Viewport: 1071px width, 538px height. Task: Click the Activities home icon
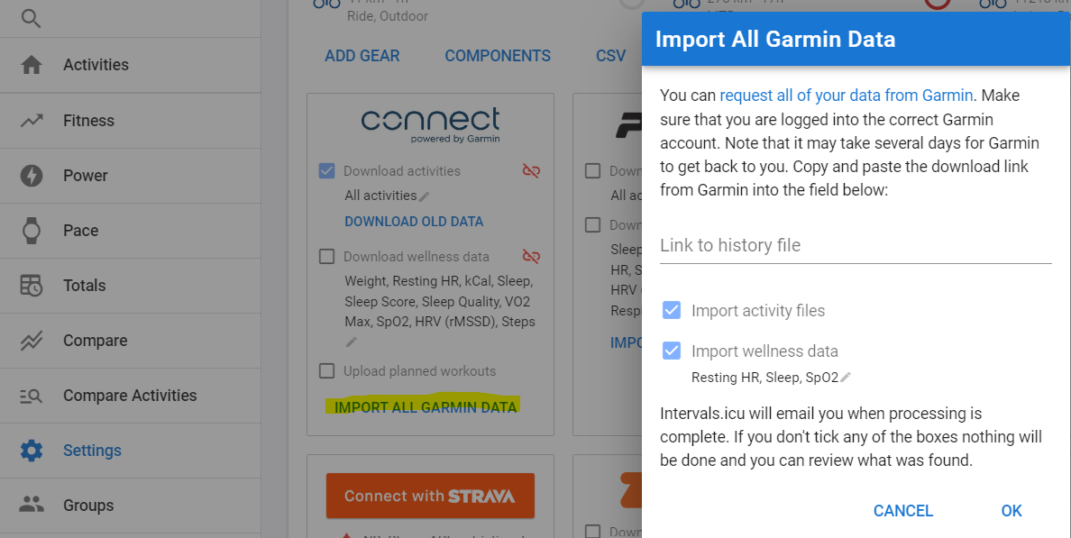[x=32, y=65]
